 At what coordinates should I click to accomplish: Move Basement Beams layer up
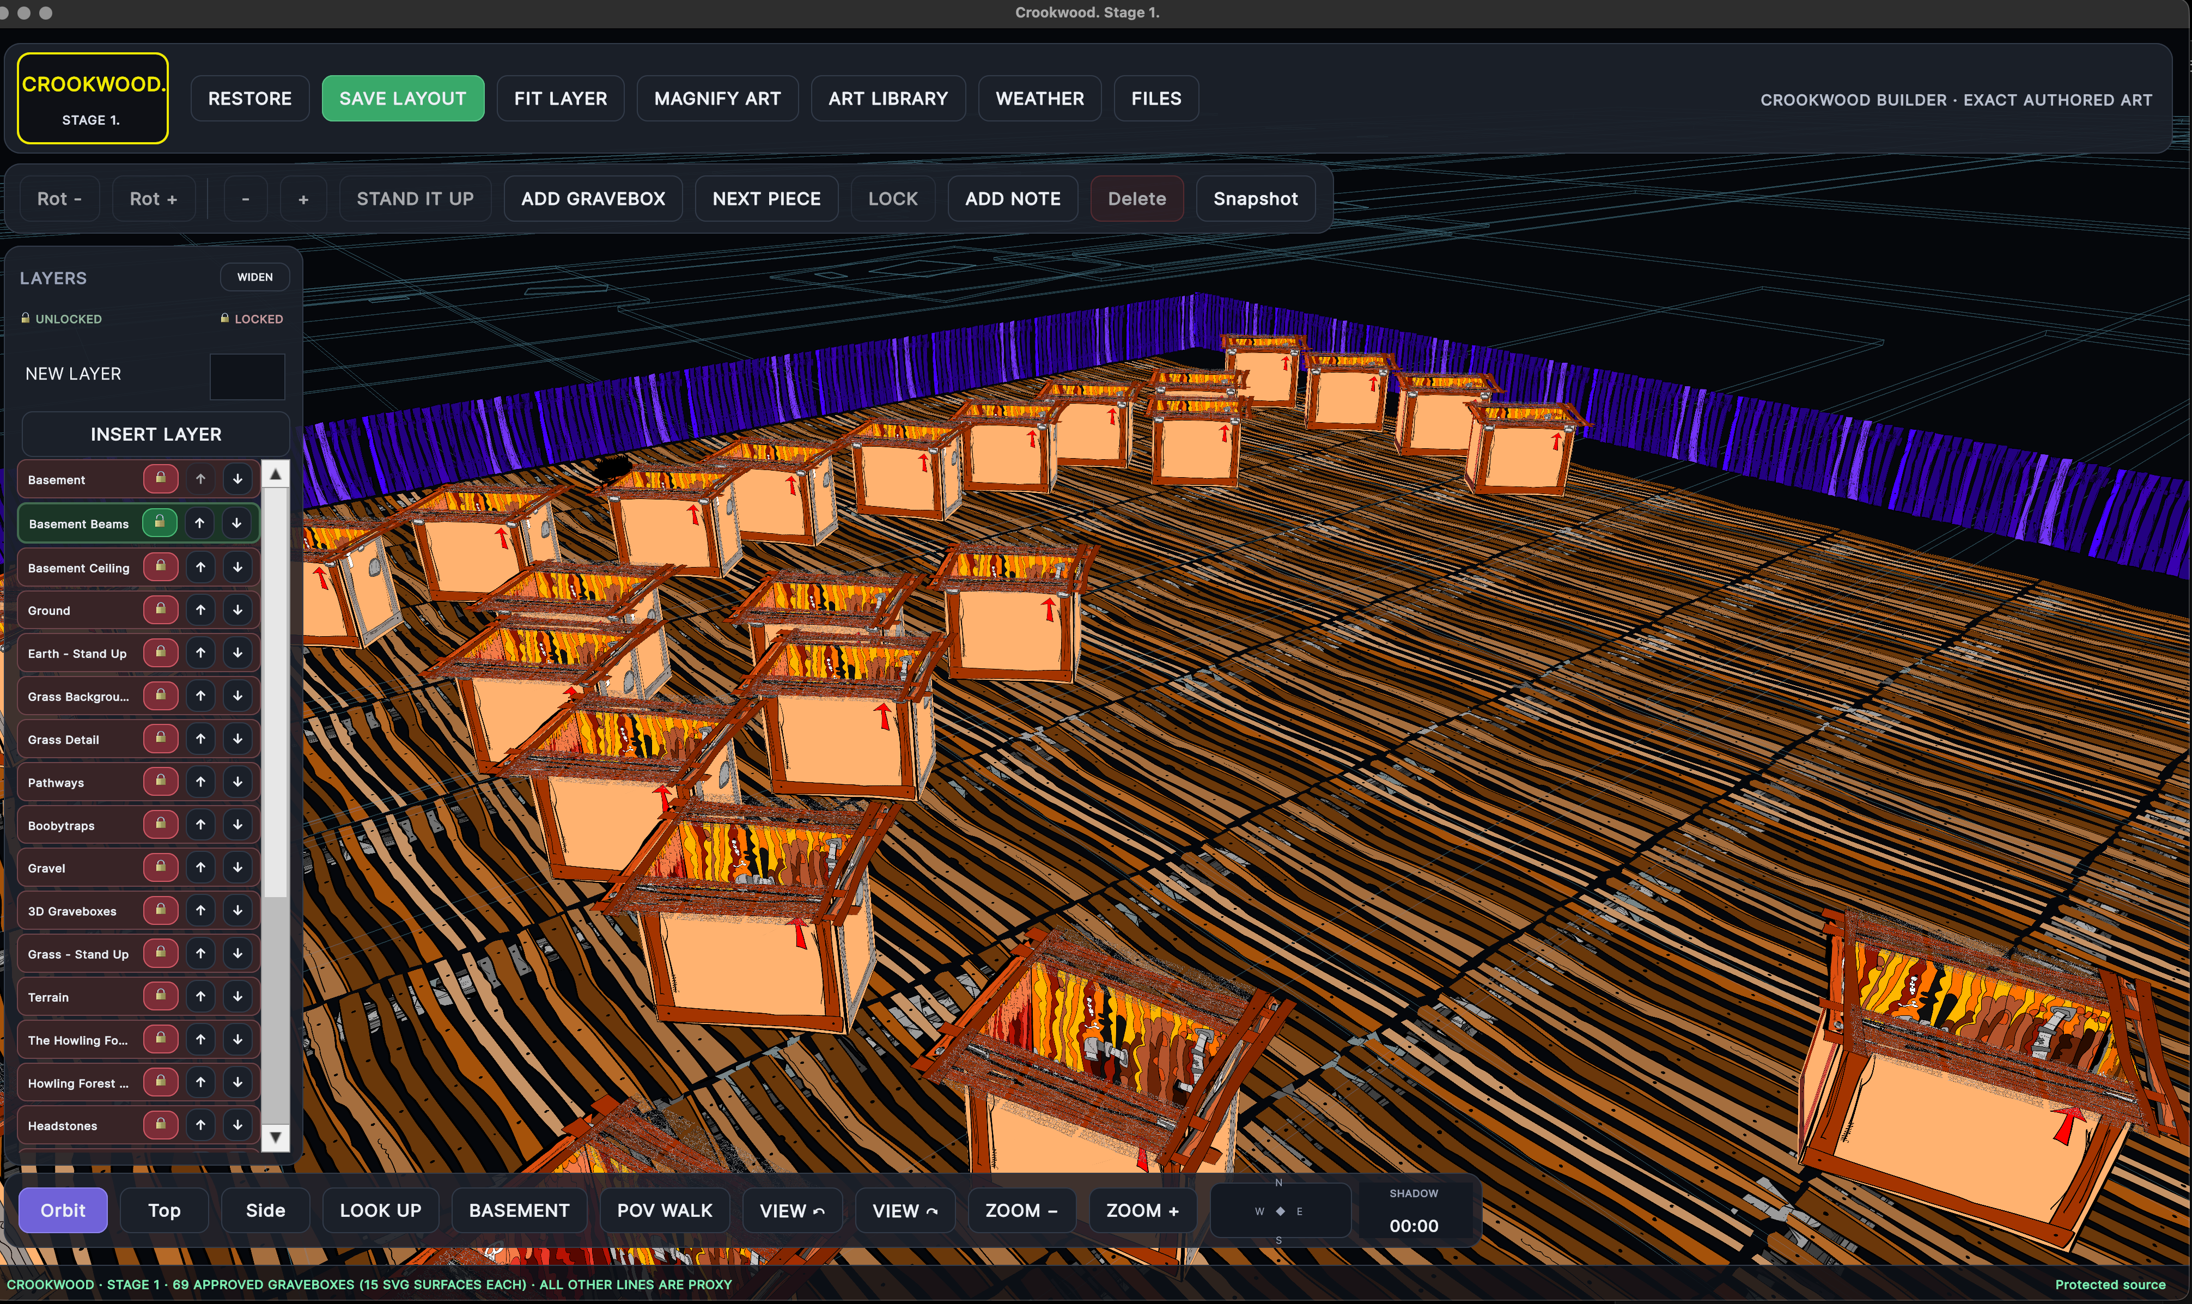pos(199,523)
